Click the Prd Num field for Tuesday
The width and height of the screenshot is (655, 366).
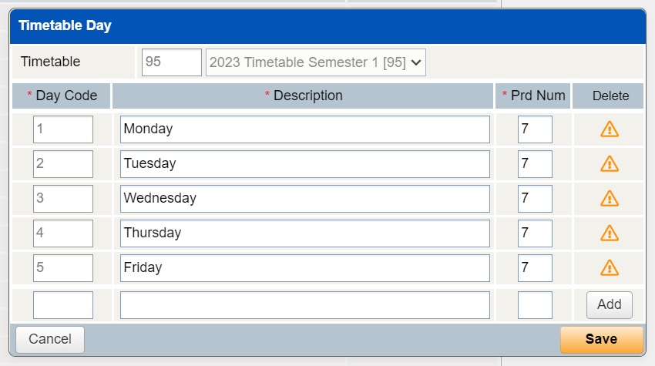point(535,164)
